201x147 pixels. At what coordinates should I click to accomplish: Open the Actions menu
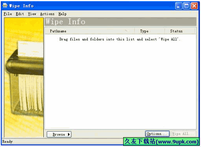click(x=47, y=14)
